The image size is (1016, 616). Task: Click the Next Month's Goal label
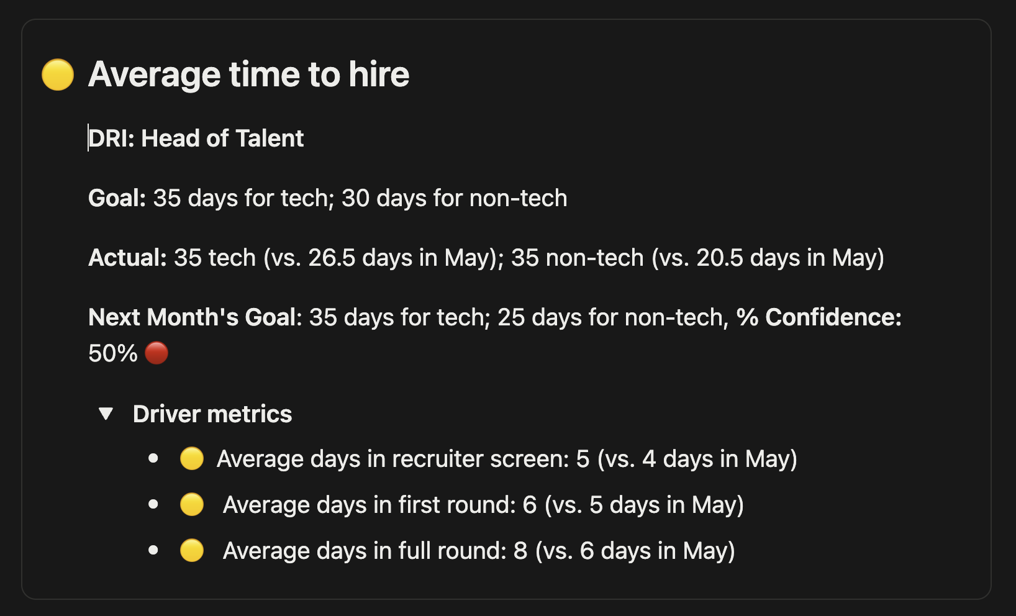193,317
